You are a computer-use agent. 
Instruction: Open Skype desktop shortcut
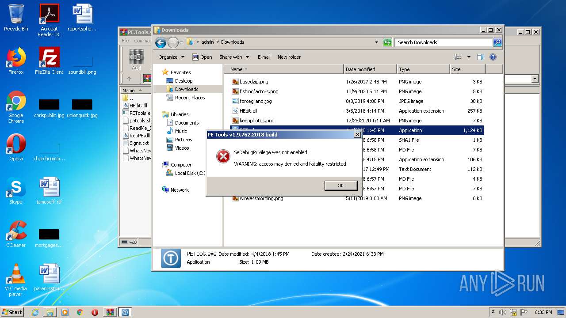[x=16, y=191]
